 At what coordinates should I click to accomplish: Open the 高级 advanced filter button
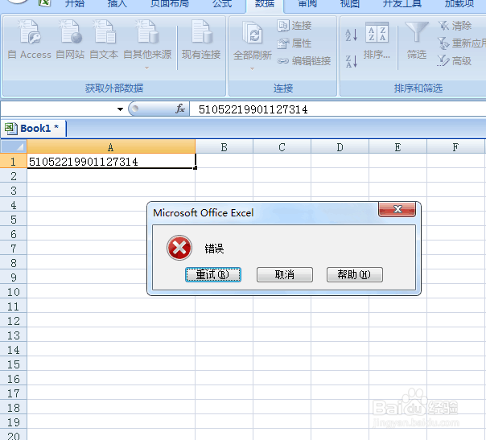[455, 61]
